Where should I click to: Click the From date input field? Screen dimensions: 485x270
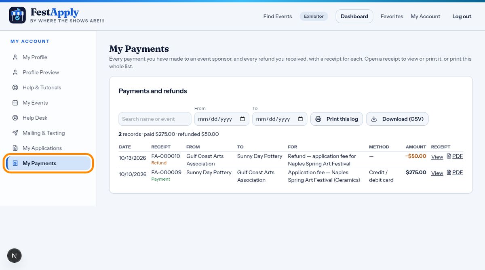point(222,119)
